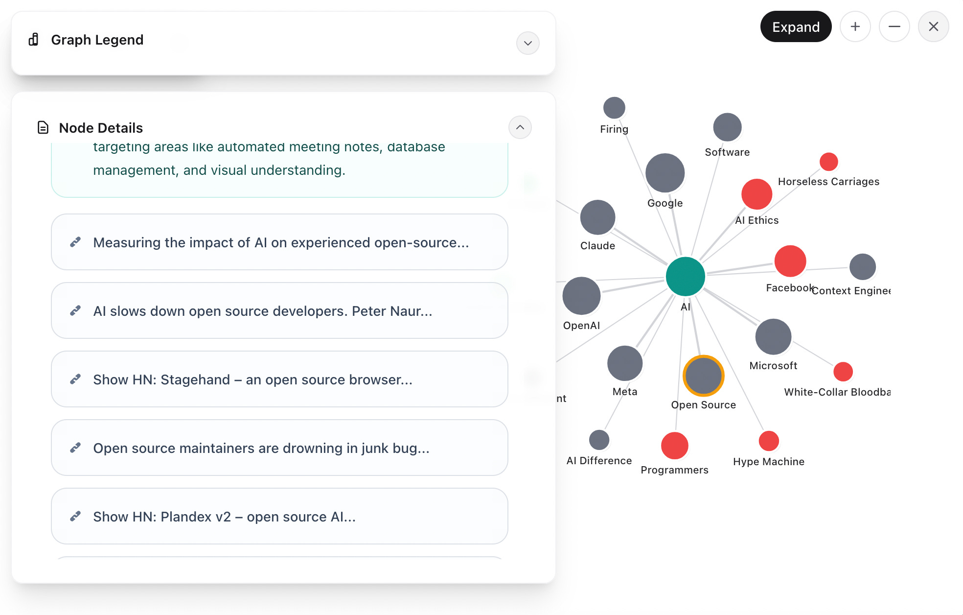Click link icon beside Stagehand entry
The image size is (963, 615).
pos(75,379)
